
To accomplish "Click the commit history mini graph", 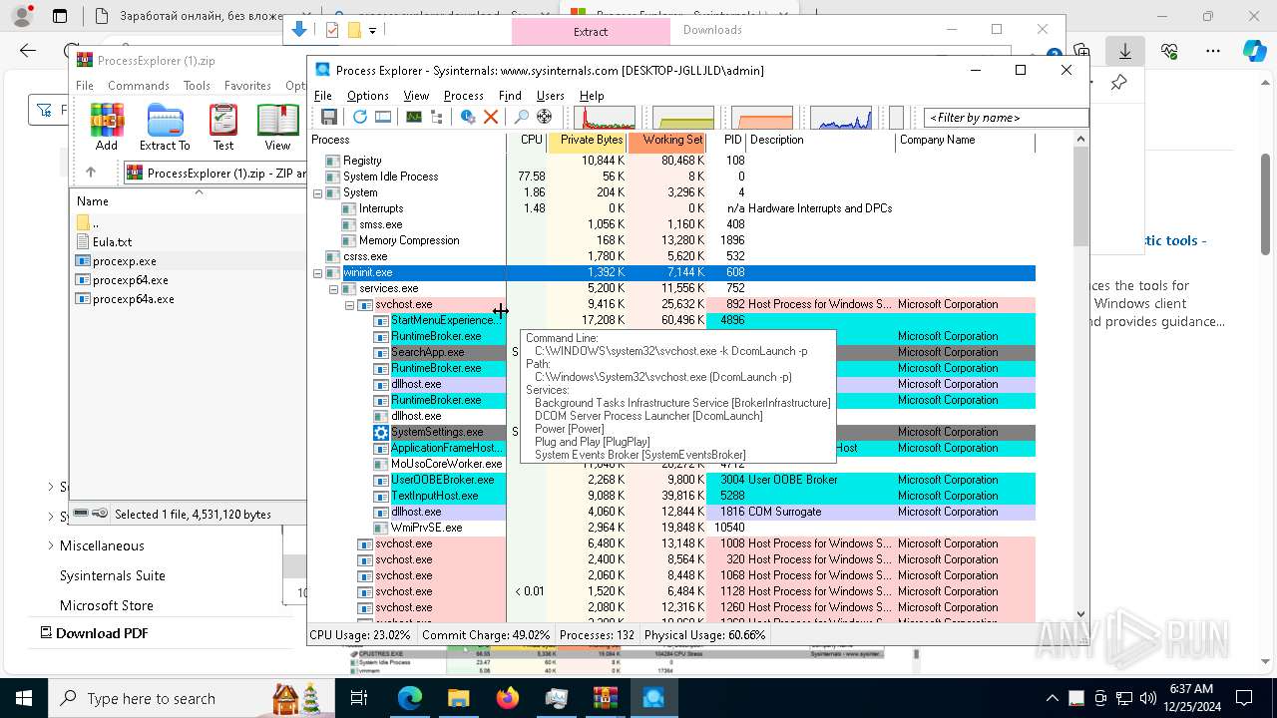I will click(x=683, y=118).
